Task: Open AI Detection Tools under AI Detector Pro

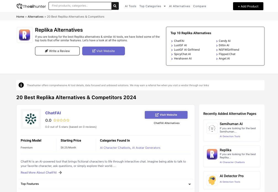Action: coord(230,182)
